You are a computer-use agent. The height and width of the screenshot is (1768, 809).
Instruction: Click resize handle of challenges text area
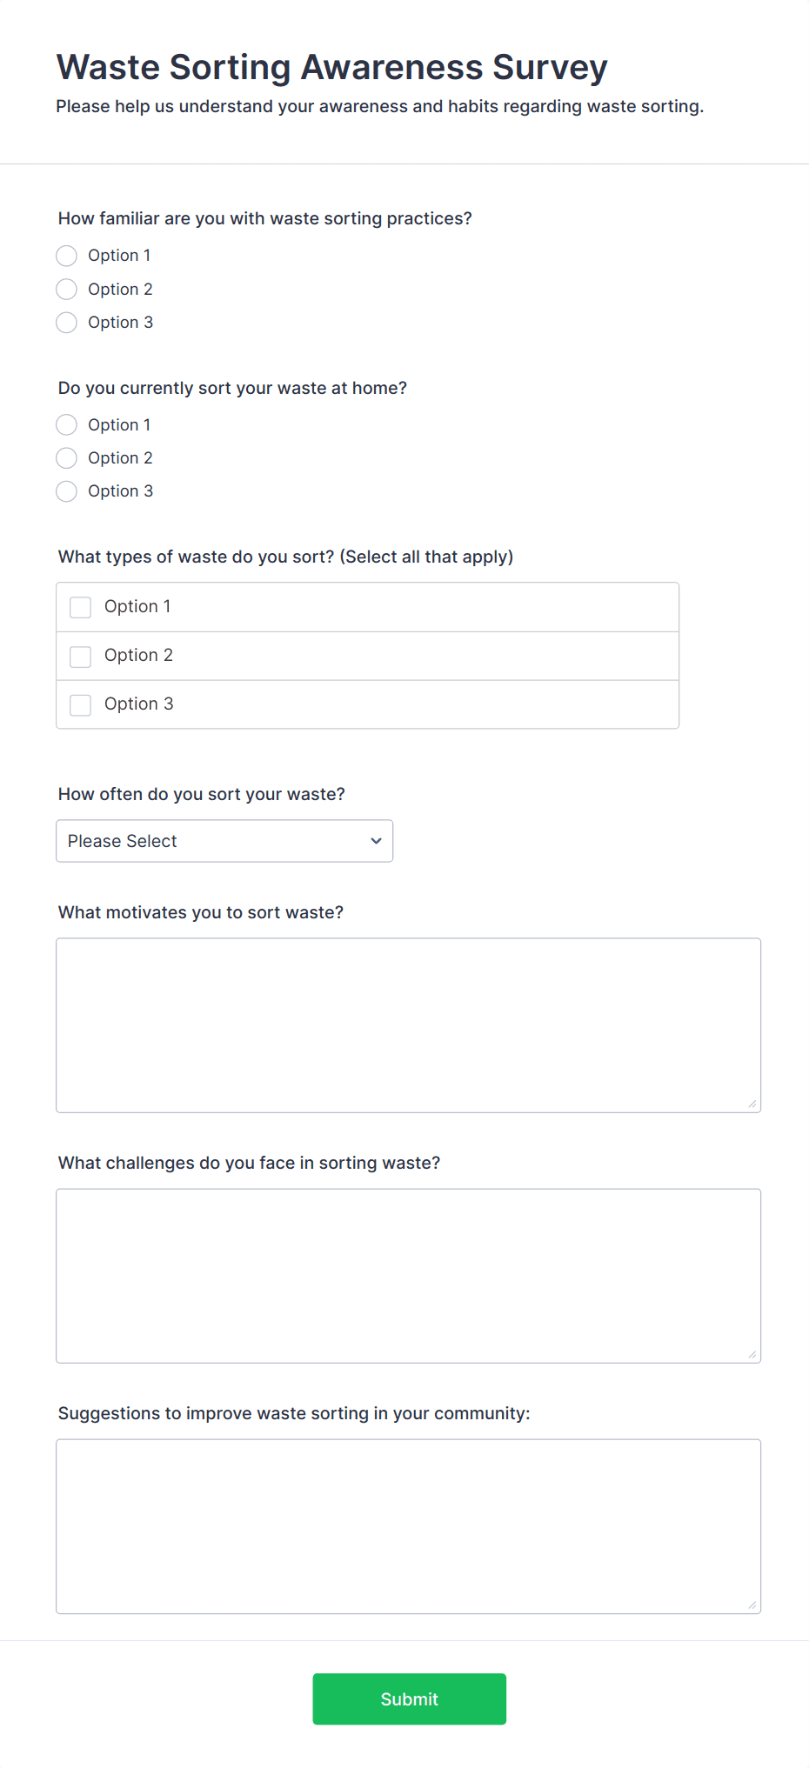752,1355
